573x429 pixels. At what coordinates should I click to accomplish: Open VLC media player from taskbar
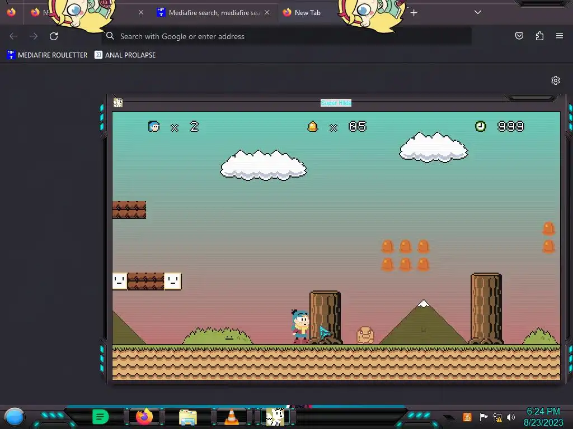click(x=231, y=417)
